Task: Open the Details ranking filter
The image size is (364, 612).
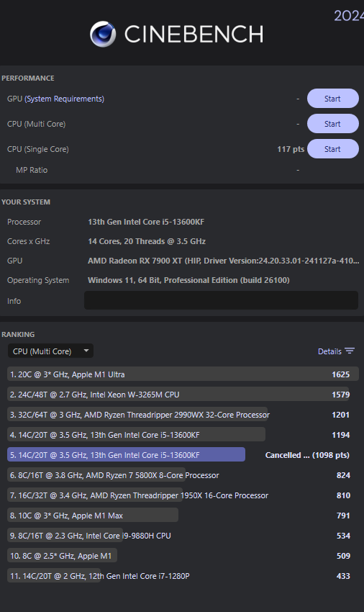Action: pos(336,351)
